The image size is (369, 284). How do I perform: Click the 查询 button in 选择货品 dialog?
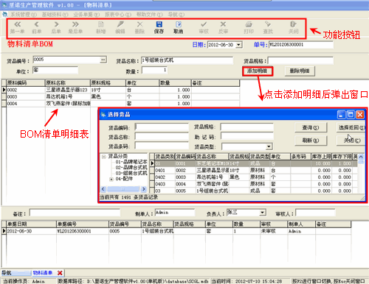coord(311,127)
